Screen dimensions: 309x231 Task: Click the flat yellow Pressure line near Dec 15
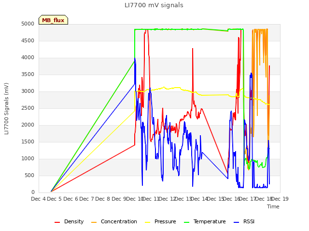[215, 95]
